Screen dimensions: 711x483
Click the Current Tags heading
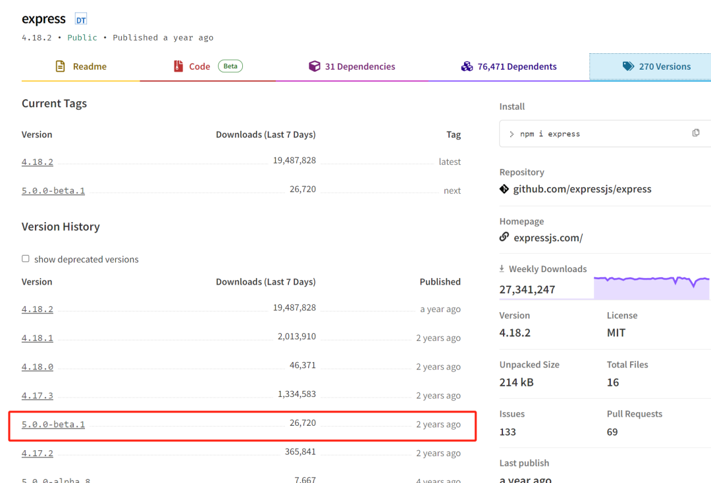point(54,104)
